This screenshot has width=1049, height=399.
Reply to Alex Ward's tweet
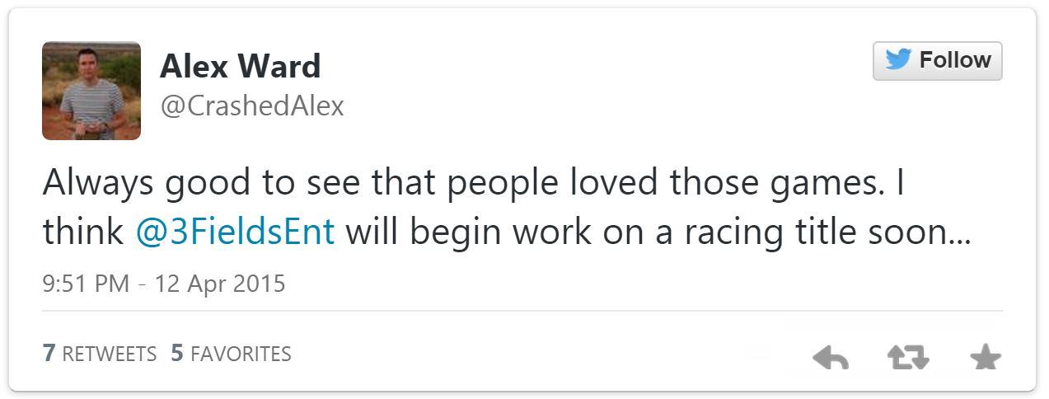click(x=831, y=358)
